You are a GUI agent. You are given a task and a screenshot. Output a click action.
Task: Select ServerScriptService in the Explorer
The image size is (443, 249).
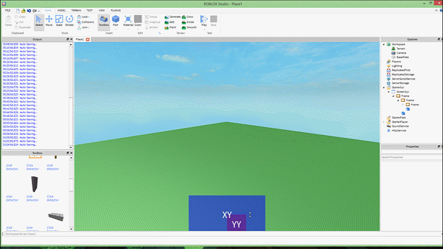point(403,79)
